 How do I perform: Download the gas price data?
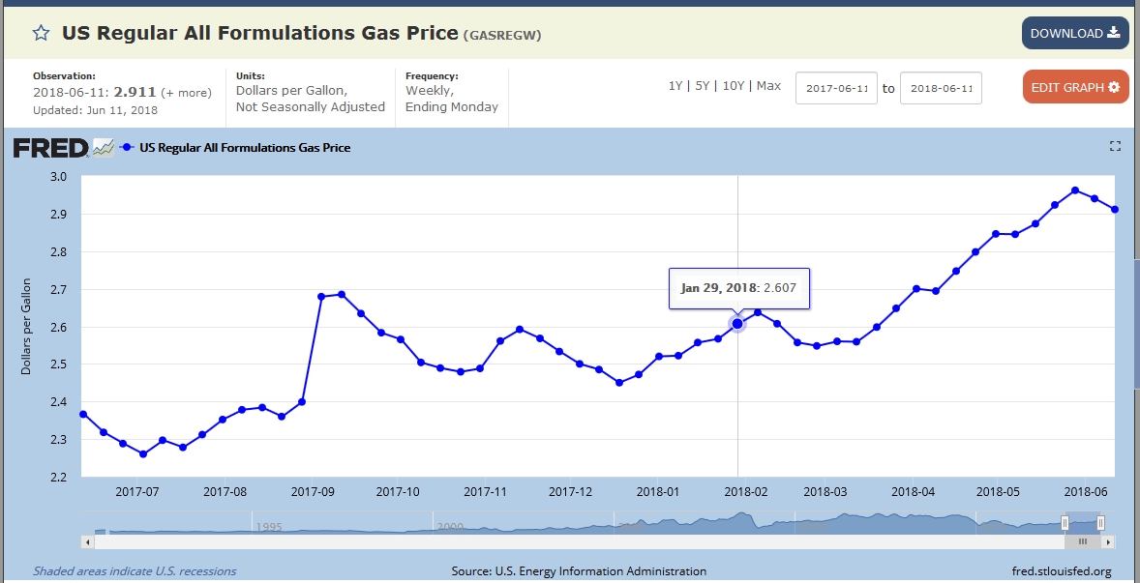1074,33
